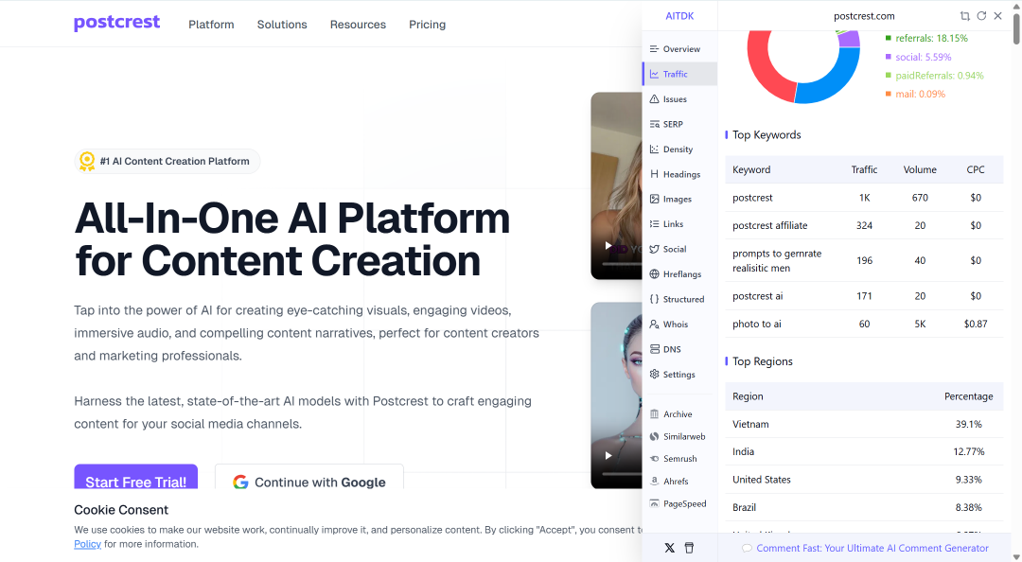
Task: Click the United States region row
Action: [864, 479]
